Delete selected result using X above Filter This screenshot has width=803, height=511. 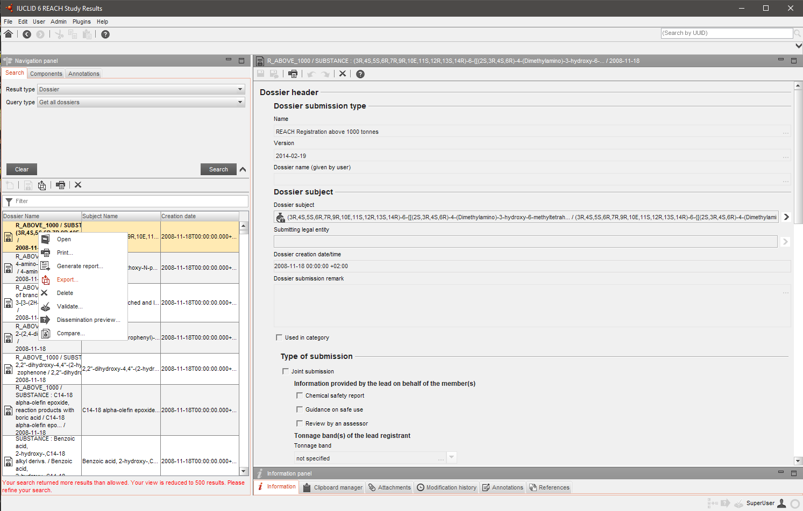click(78, 185)
